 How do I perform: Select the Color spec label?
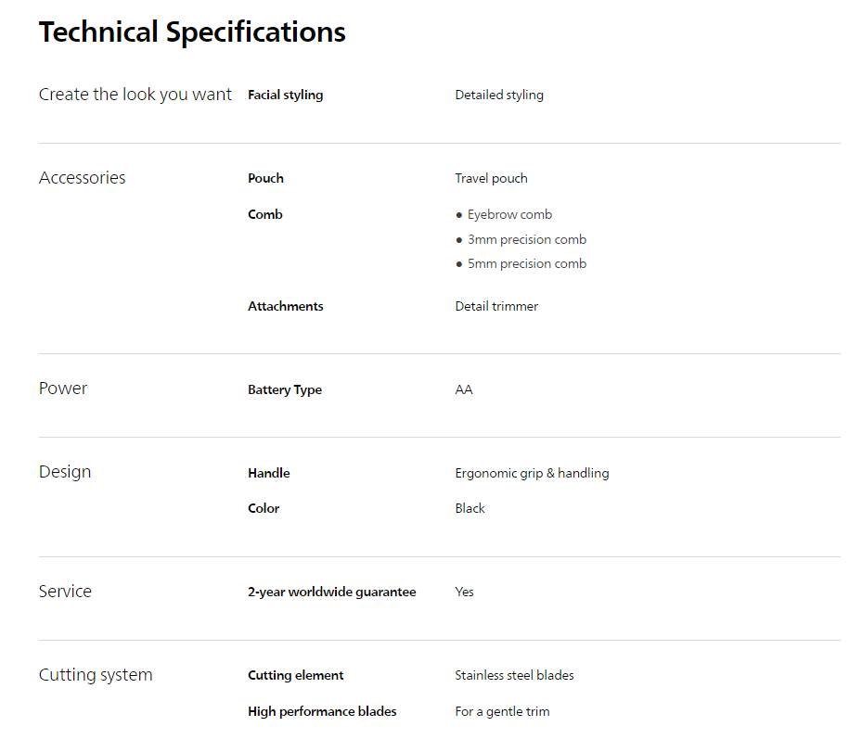pos(264,508)
